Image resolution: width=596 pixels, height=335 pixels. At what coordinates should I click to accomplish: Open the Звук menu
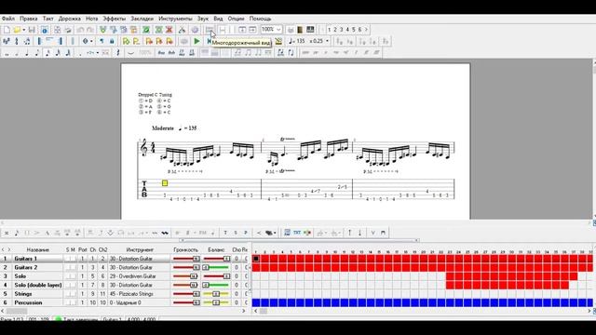[203, 19]
